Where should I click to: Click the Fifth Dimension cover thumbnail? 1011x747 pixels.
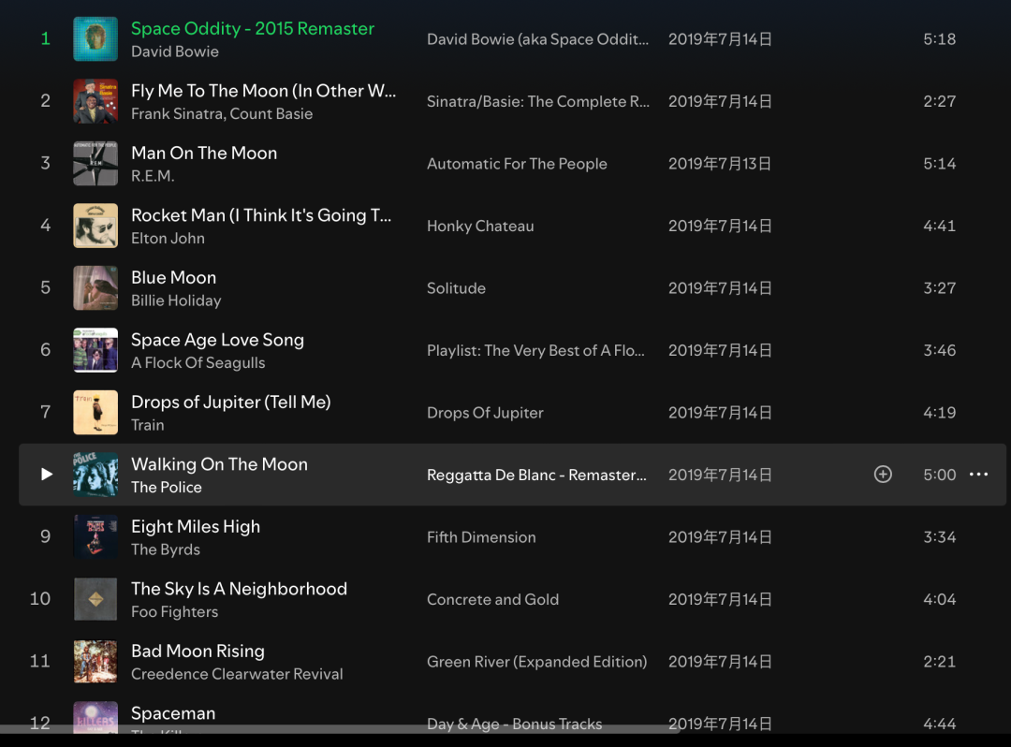[x=95, y=537]
